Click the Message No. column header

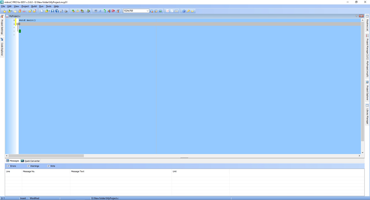click(x=46, y=171)
